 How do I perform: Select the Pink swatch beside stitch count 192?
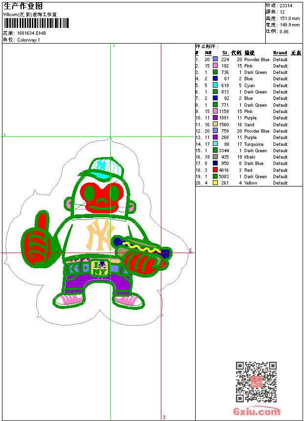click(215, 66)
